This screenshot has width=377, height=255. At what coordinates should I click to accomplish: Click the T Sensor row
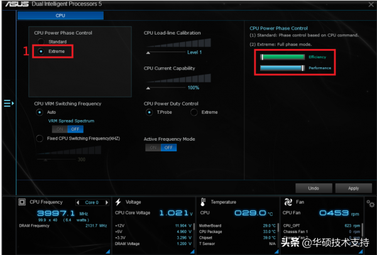238,244
